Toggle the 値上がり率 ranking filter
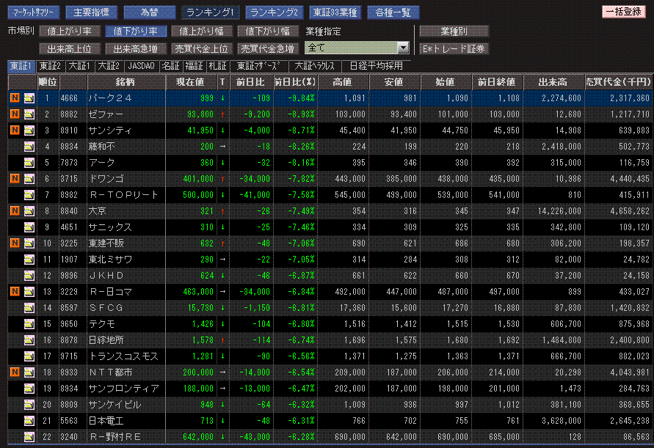654x448 pixels. click(69, 32)
